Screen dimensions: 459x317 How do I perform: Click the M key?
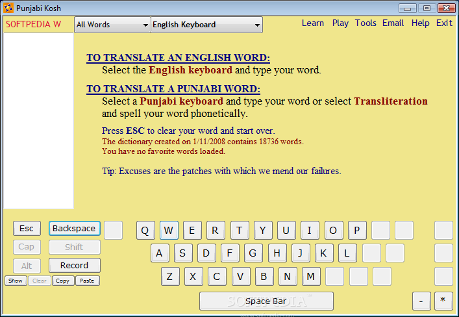pos(311,276)
